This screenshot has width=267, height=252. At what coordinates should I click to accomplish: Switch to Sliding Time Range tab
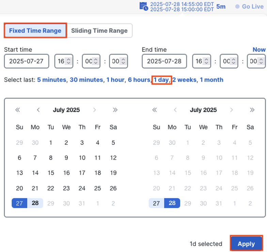pos(99,31)
